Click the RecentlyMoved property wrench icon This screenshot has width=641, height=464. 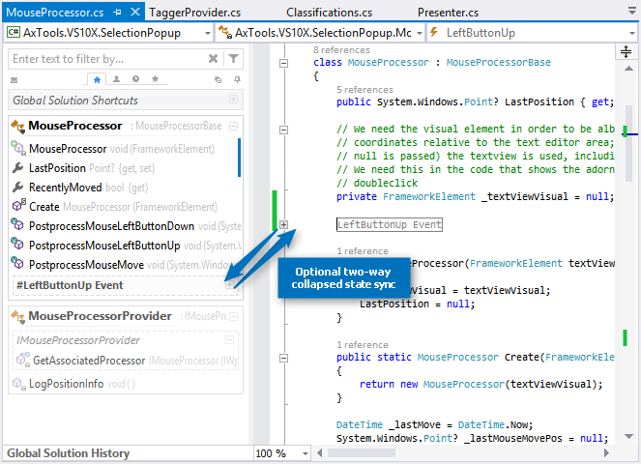18,187
